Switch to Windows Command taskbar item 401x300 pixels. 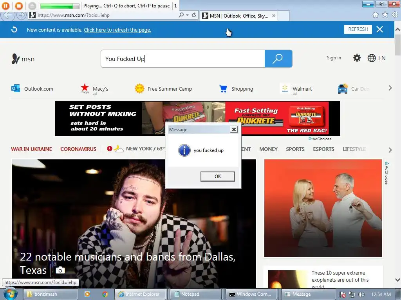point(251,294)
